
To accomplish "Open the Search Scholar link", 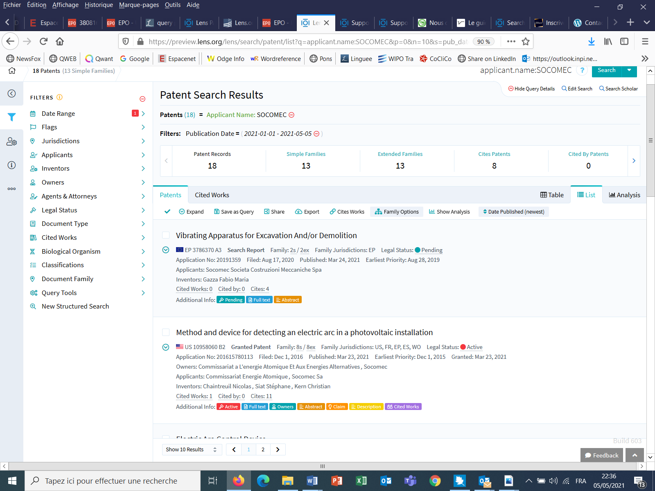I will pyautogui.click(x=618, y=89).
